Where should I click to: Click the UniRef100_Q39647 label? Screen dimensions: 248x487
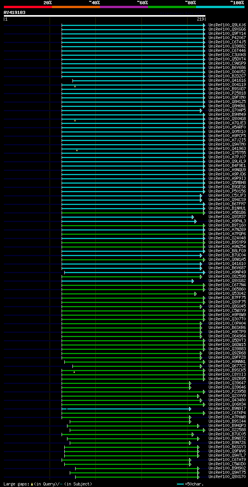[x=227, y=383]
